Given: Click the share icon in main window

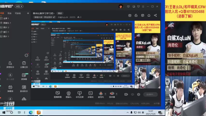Looking at the screenshot, I should point(156,15).
